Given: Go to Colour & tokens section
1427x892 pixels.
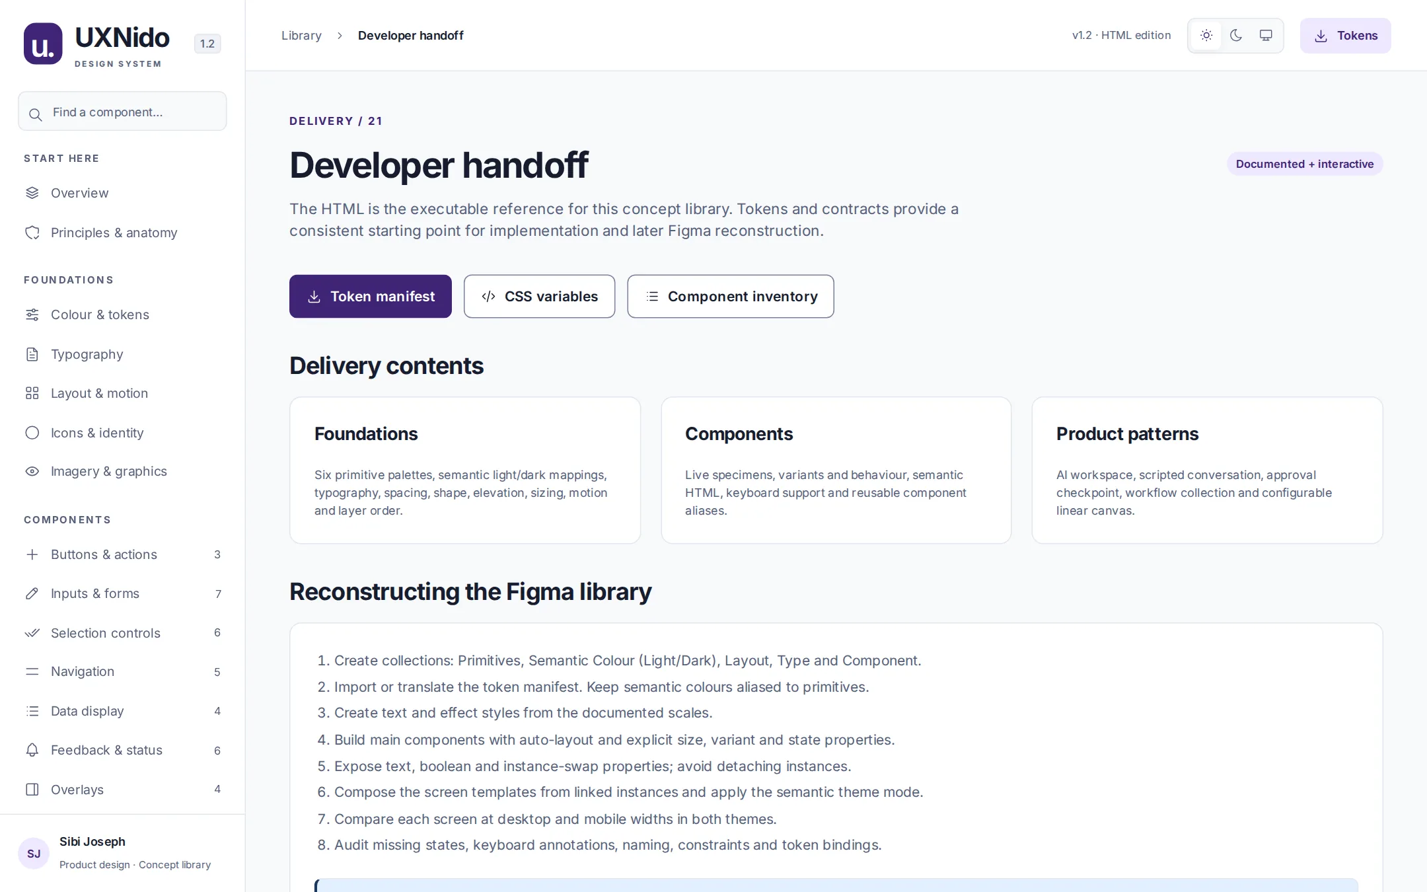Looking at the screenshot, I should [x=122, y=315].
